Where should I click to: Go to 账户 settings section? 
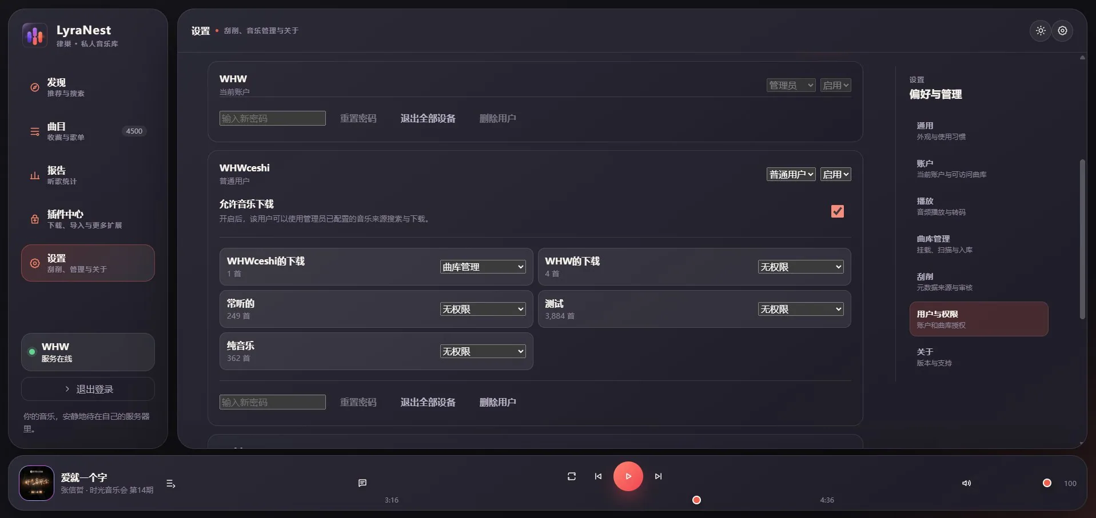click(978, 168)
